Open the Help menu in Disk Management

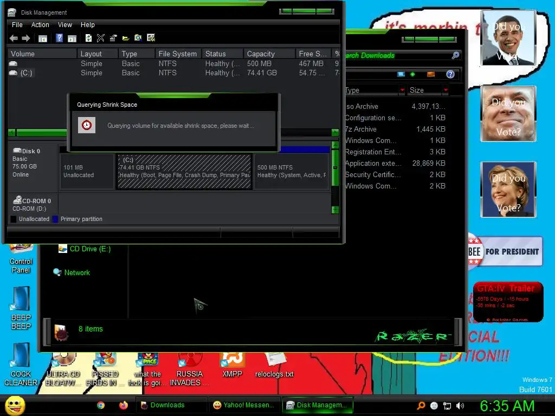click(x=87, y=25)
